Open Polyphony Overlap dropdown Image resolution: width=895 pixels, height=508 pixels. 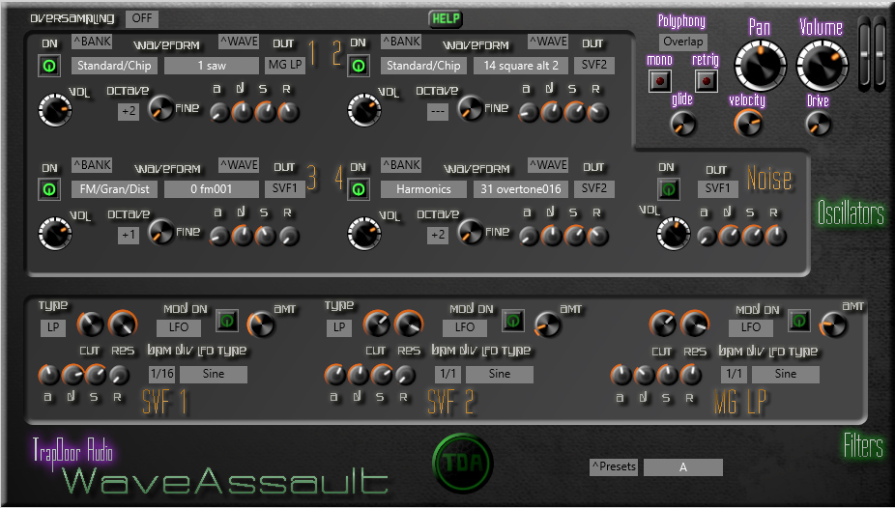(x=683, y=42)
